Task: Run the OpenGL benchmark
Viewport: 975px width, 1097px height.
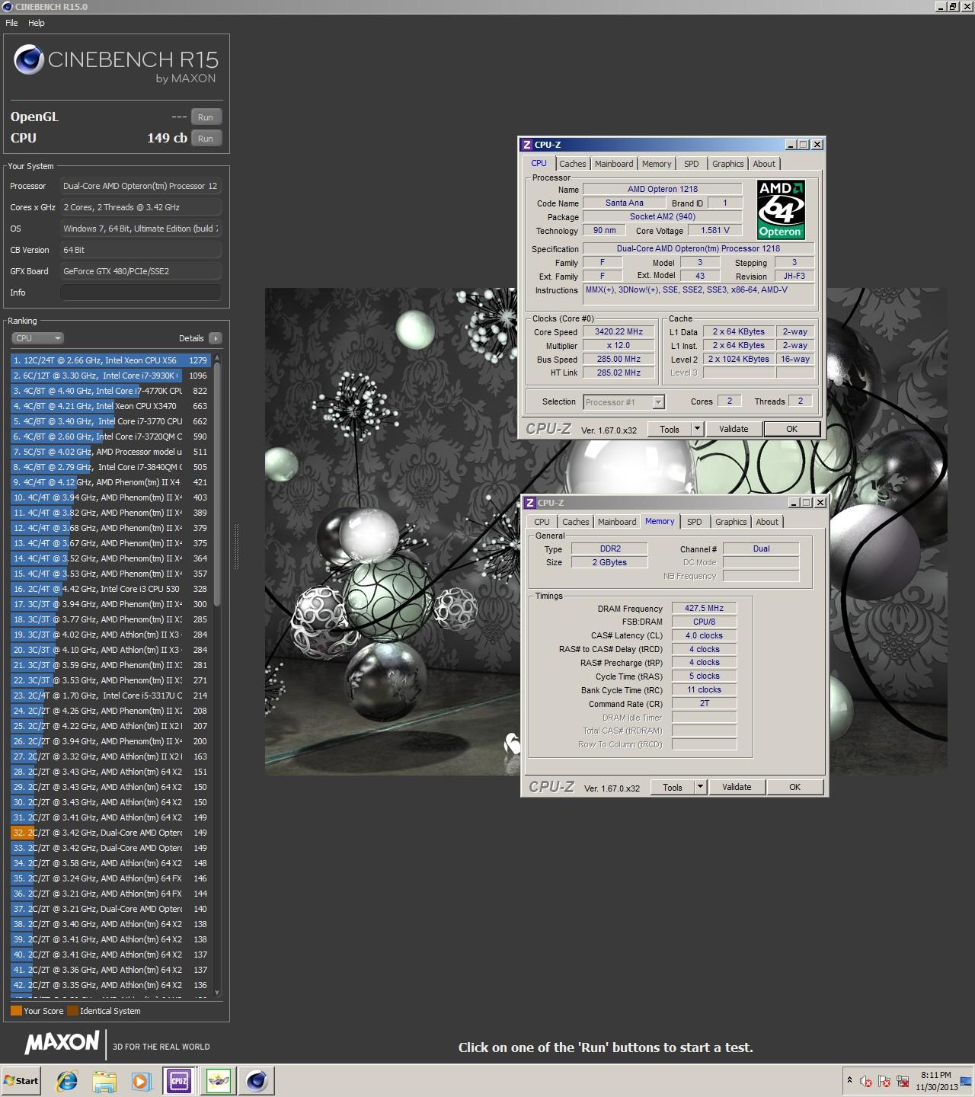Action: [x=206, y=117]
